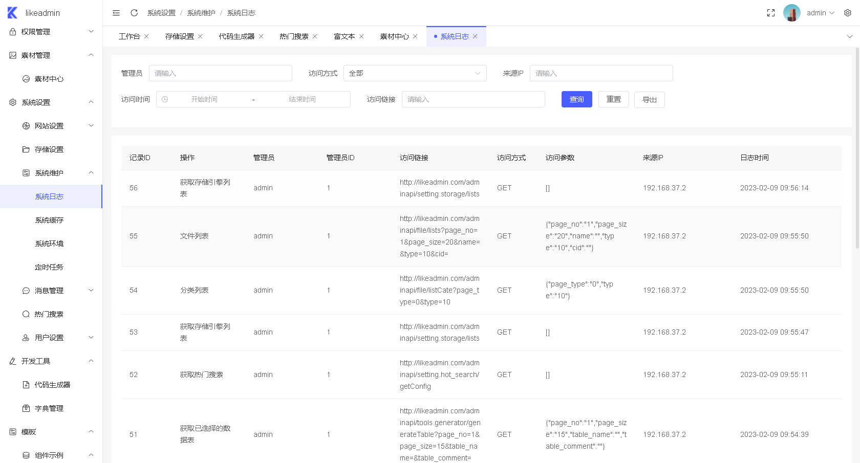Open 代码生成器 in the sidebar
Viewport: 860px width, 463px height.
(x=51, y=385)
